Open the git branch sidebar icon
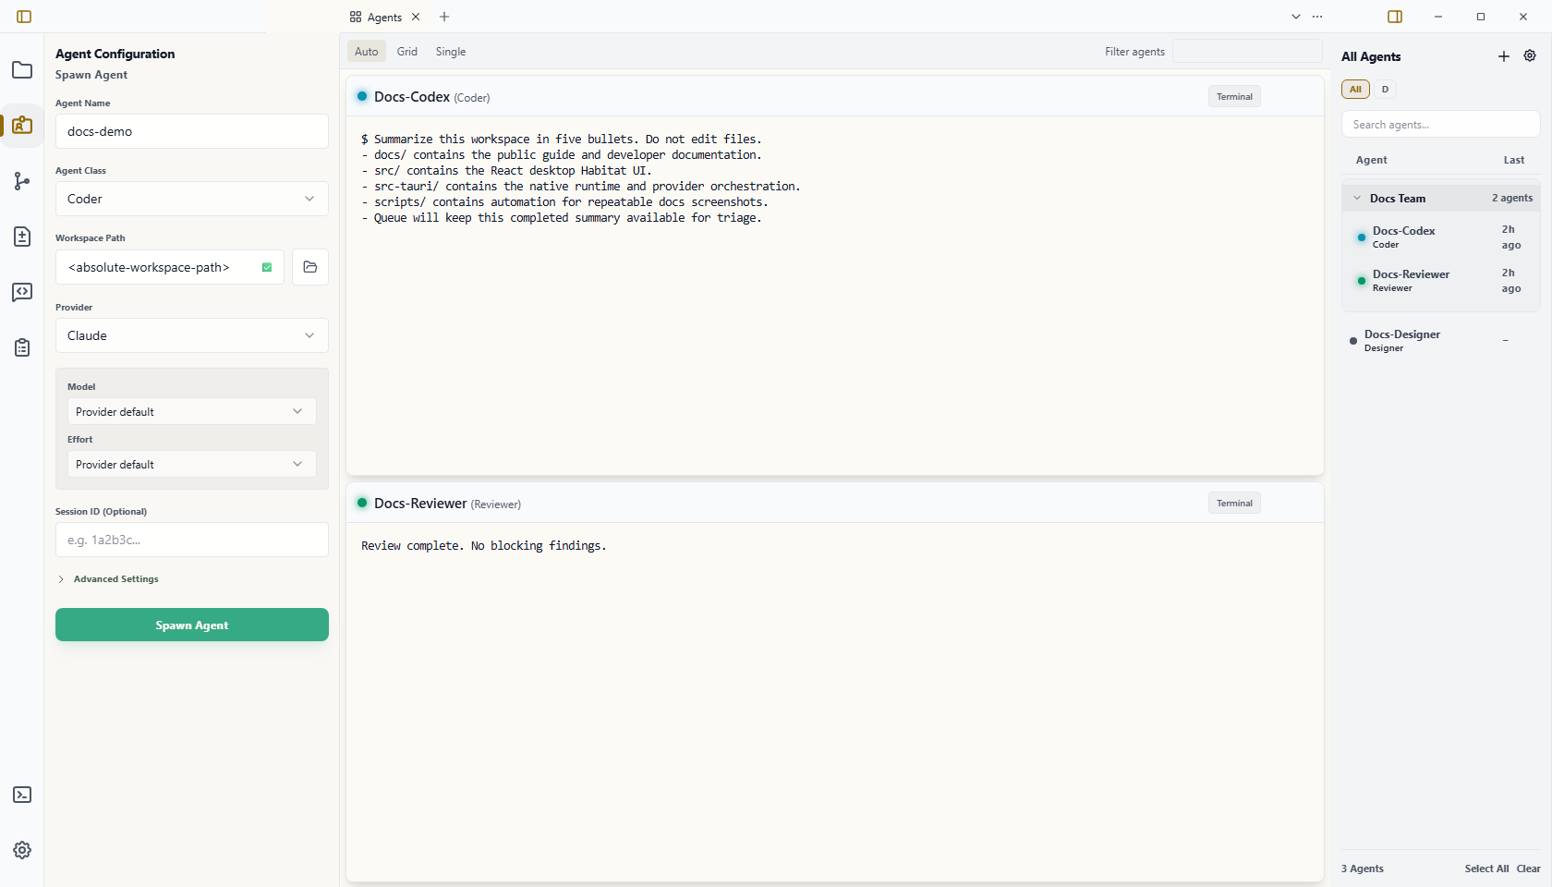This screenshot has width=1552, height=887. pyautogui.click(x=22, y=181)
